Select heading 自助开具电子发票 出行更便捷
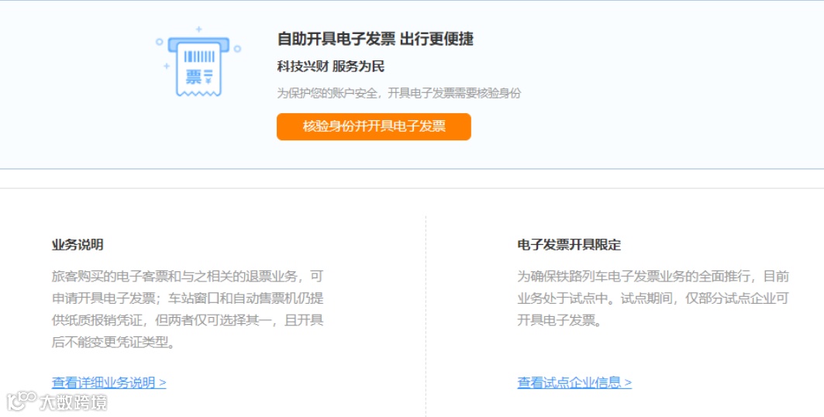Image resolution: width=824 pixels, height=417 pixels. click(x=375, y=39)
